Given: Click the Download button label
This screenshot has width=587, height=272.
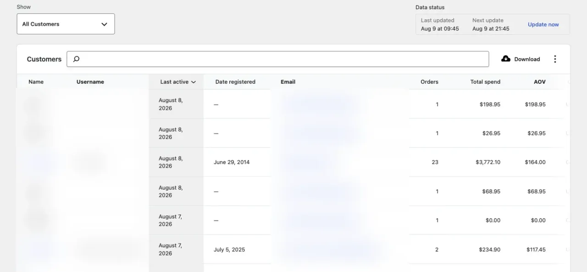Looking at the screenshot, I should point(527,59).
